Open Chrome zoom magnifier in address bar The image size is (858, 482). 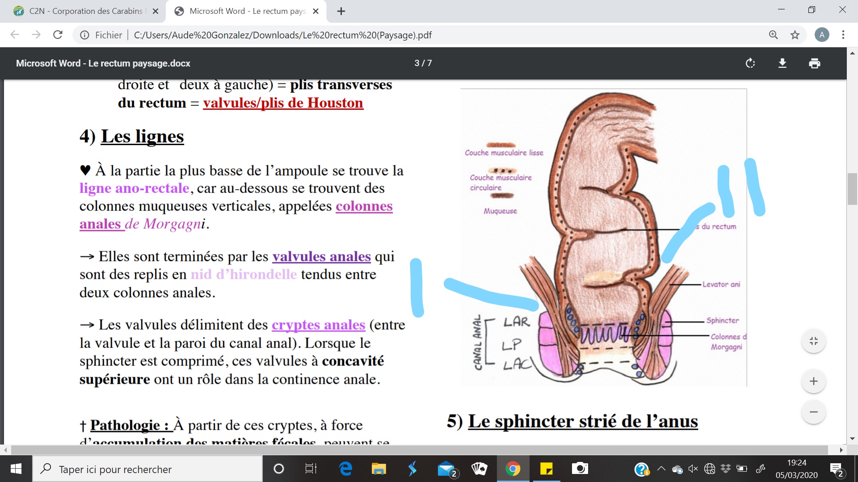click(x=773, y=35)
